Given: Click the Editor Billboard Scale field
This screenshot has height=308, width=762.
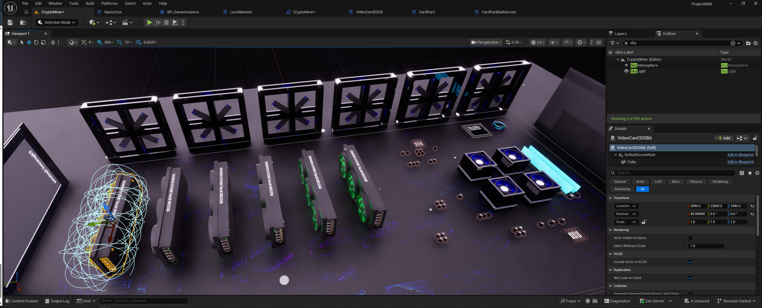Looking at the screenshot, I should pos(706,246).
